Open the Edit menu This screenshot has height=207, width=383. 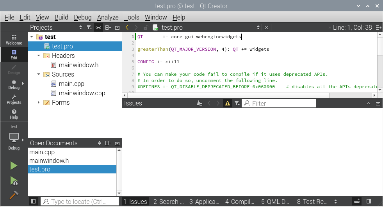tap(25, 17)
